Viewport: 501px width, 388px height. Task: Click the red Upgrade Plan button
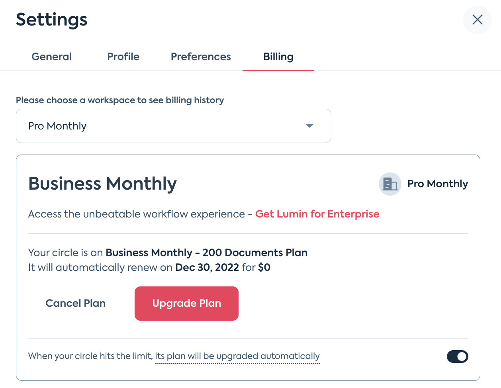pyautogui.click(x=186, y=304)
